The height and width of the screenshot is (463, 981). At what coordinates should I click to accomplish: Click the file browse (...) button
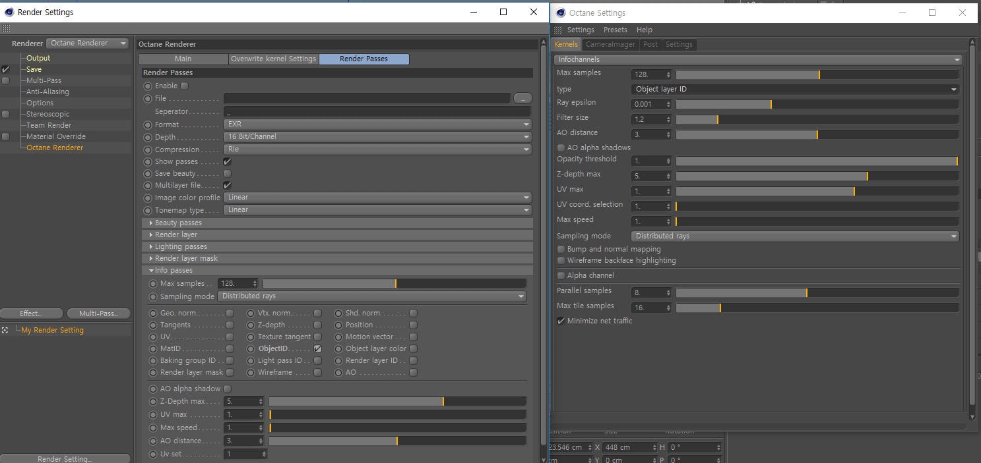(522, 98)
